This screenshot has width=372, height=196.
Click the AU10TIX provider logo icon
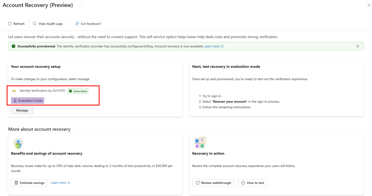tap(14, 91)
